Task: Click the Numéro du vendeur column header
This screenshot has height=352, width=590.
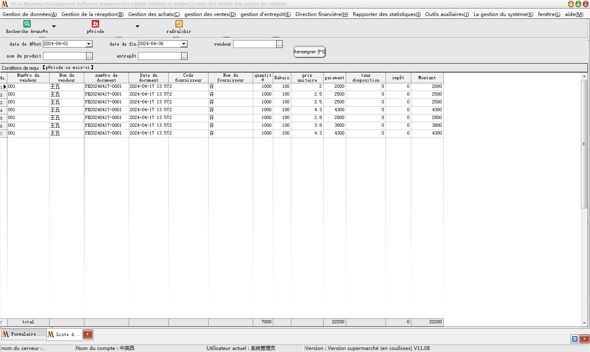Action: [x=28, y=78]
